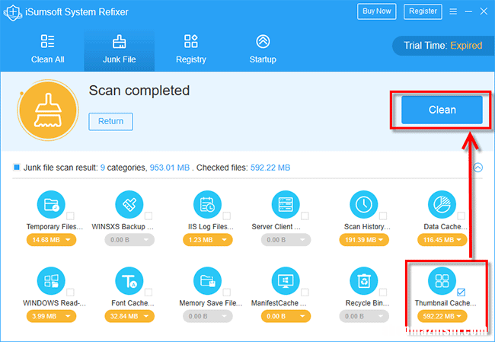Select the Temporary Files label text
The height and width of the screenshot is (342, 495).
tap(55, 227)
